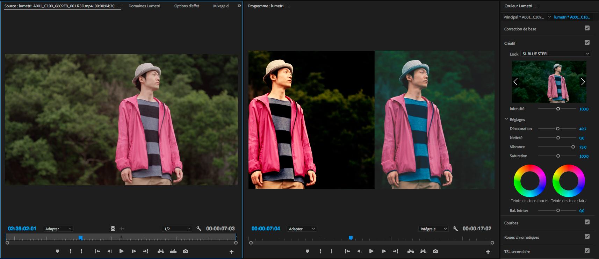Image resolution: width=599 pixels, height=259 pixels.
Task: Click Teinte des tons foncés color wheel
Action: tap(530, 181)
